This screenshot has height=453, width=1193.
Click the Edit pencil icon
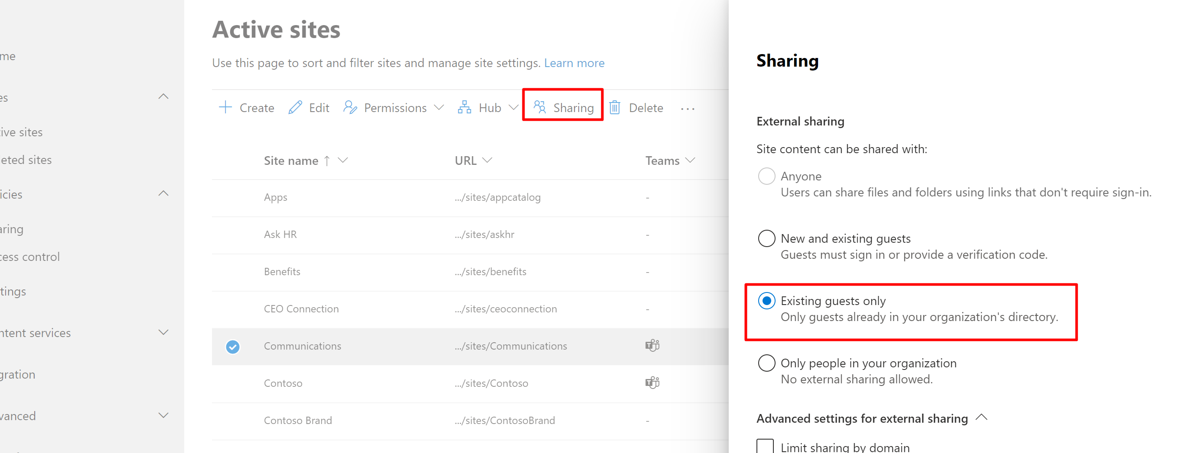(295, 107)
